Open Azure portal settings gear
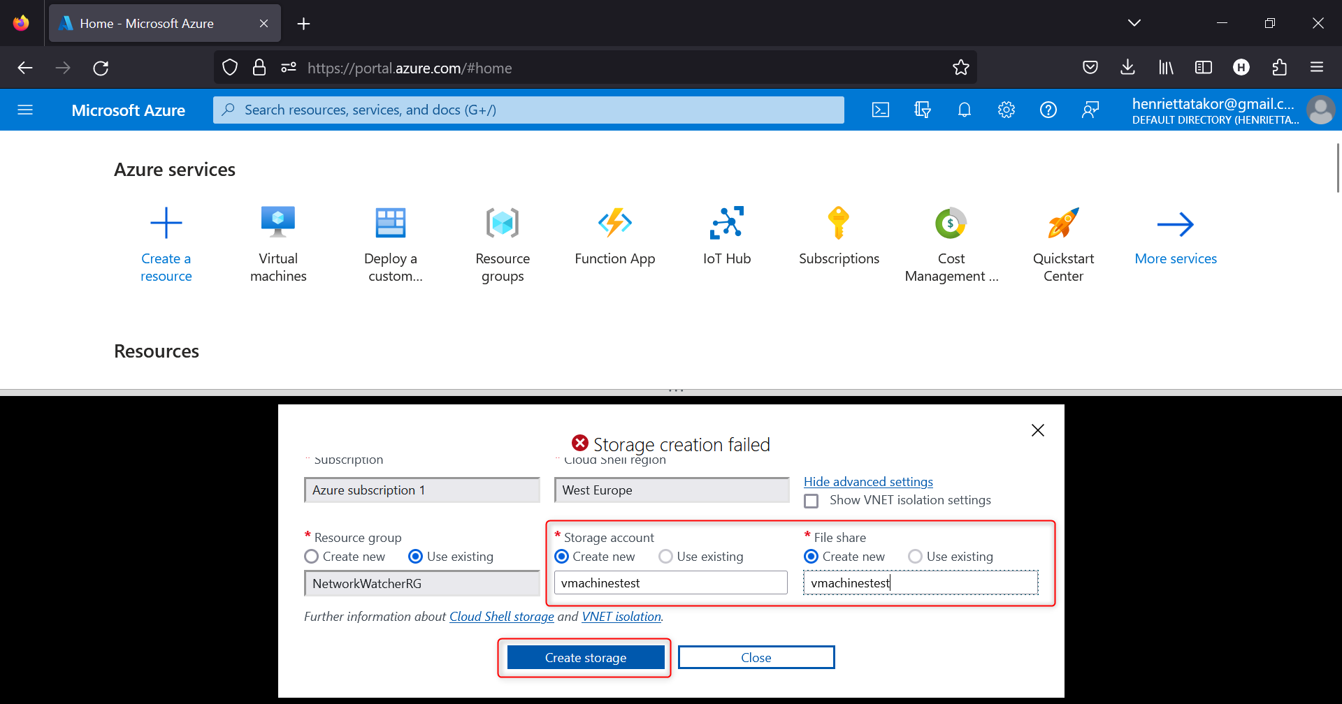The width and height of the screenshot is (1342, 704). [1006, 110]
